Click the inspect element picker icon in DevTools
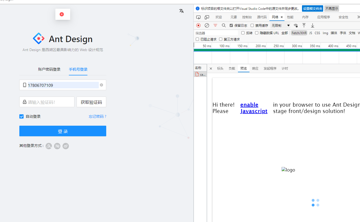This screenshot has height=222, width=360. pos(198,17)
